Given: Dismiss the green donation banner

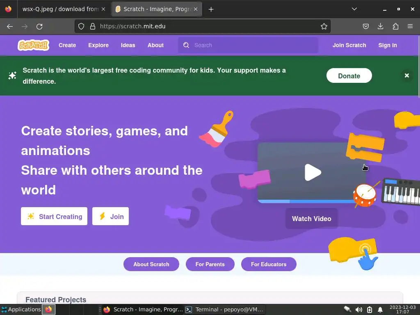Looking at the screenshot, I should click(406, 75).
